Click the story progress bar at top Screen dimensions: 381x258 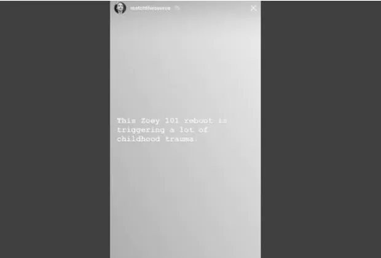coord(186,1)
